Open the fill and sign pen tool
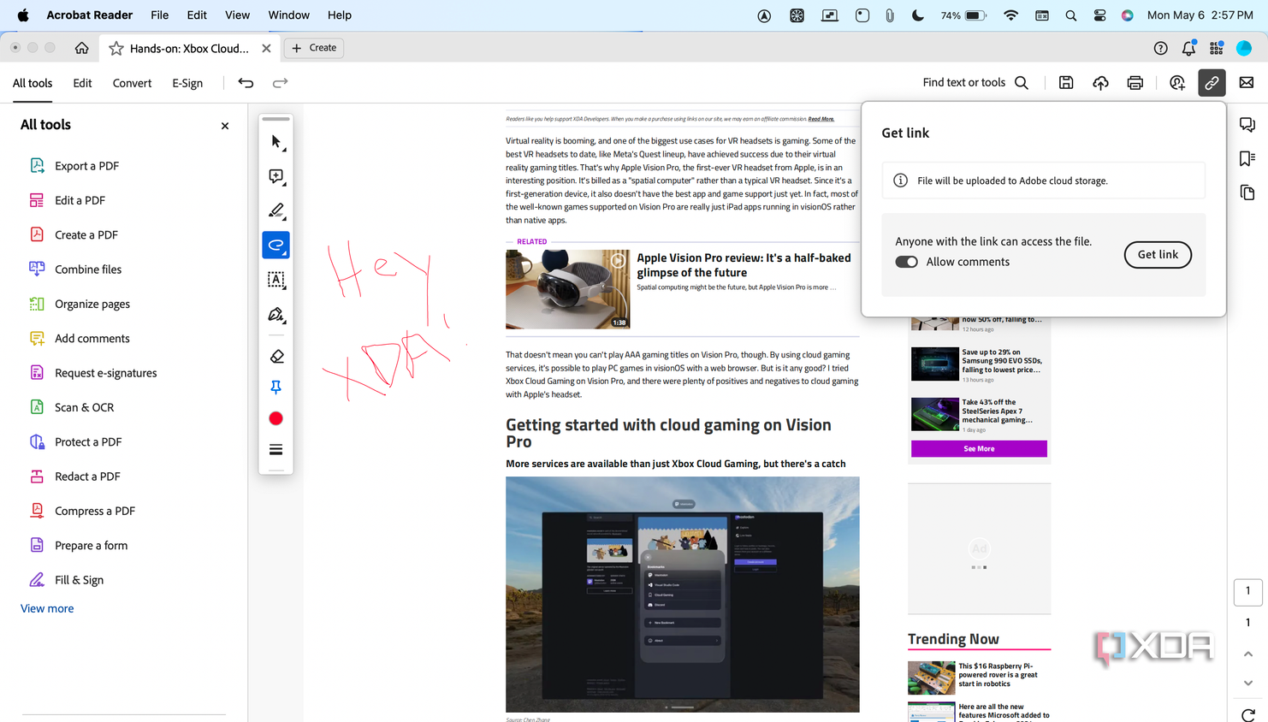 coord(276,315)
